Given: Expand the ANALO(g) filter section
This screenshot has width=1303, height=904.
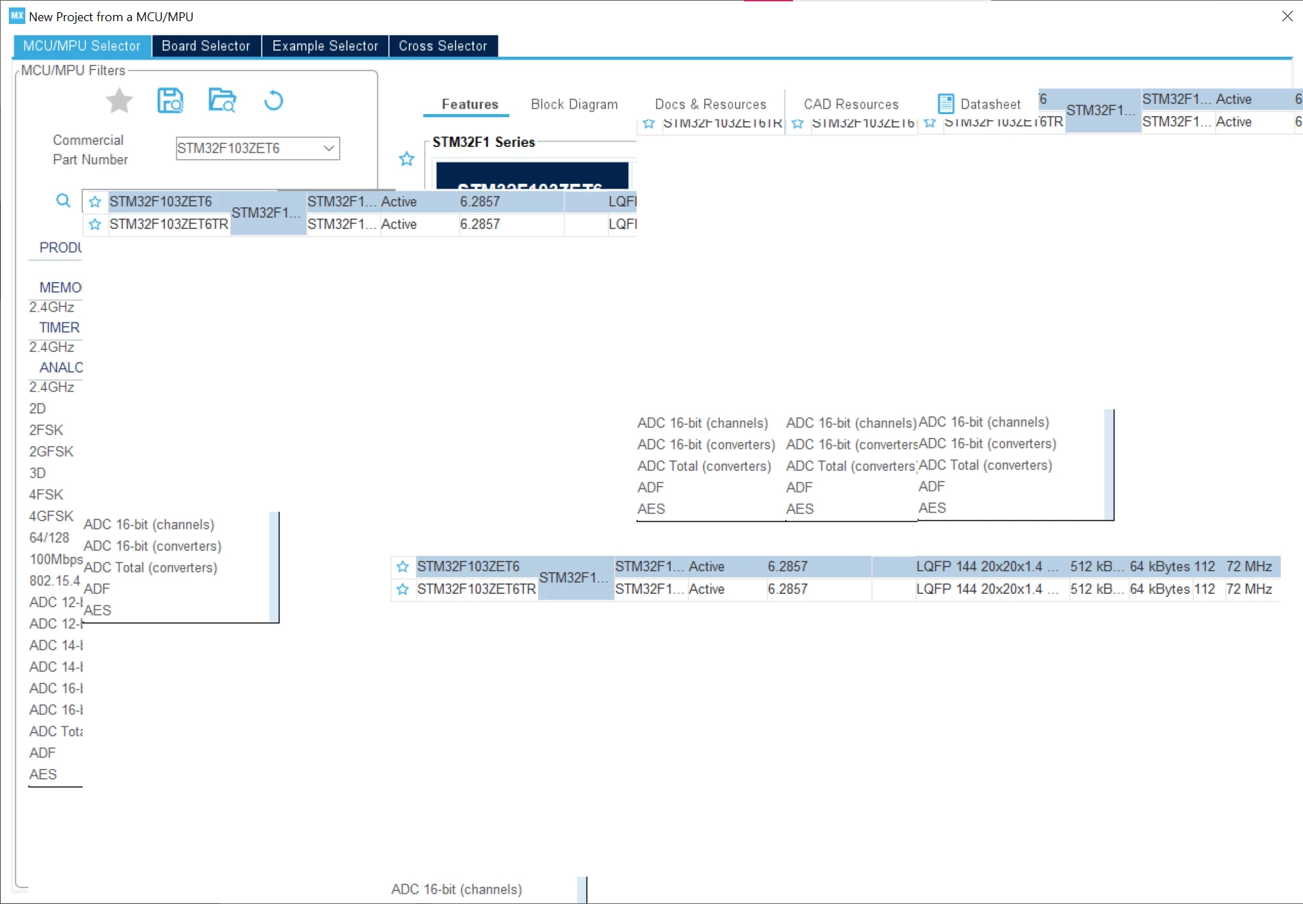Looking at the screenshot, I should [x=61, y=368].
